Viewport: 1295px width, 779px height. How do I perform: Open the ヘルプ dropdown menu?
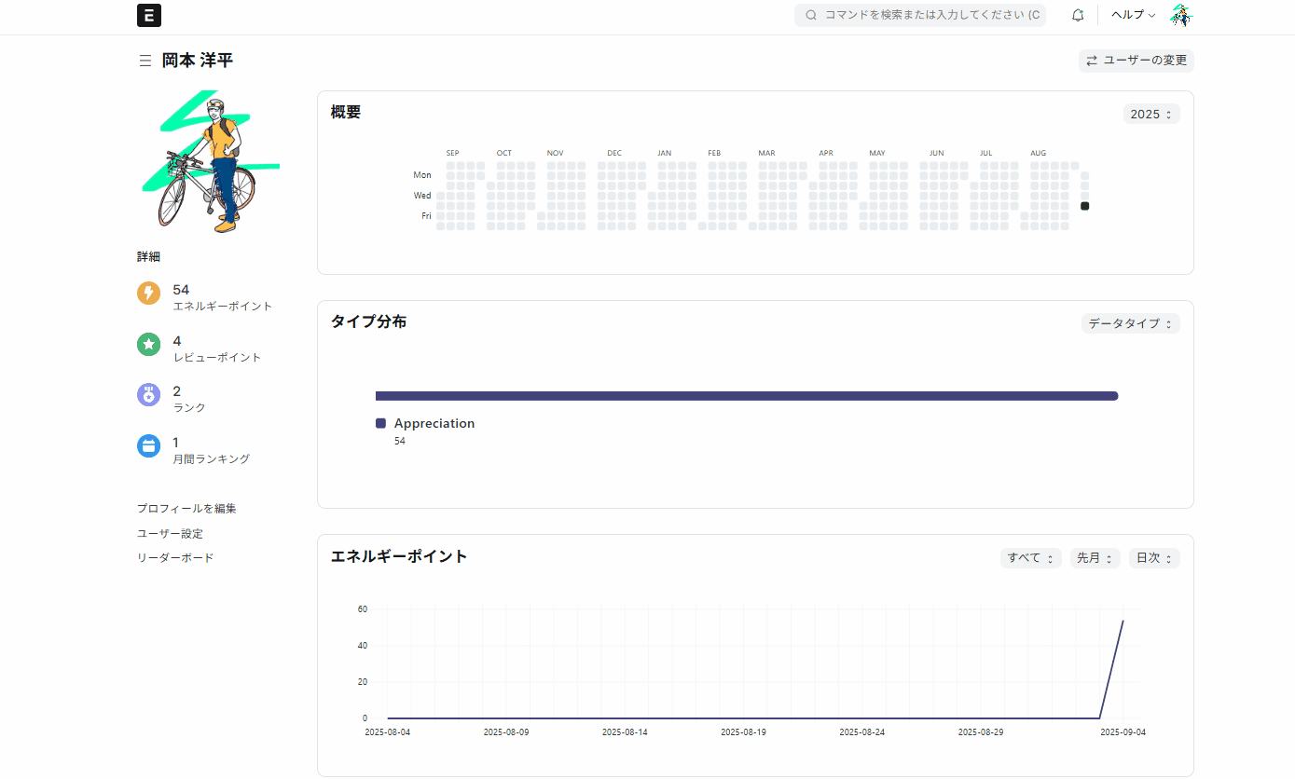[1133, 15]
